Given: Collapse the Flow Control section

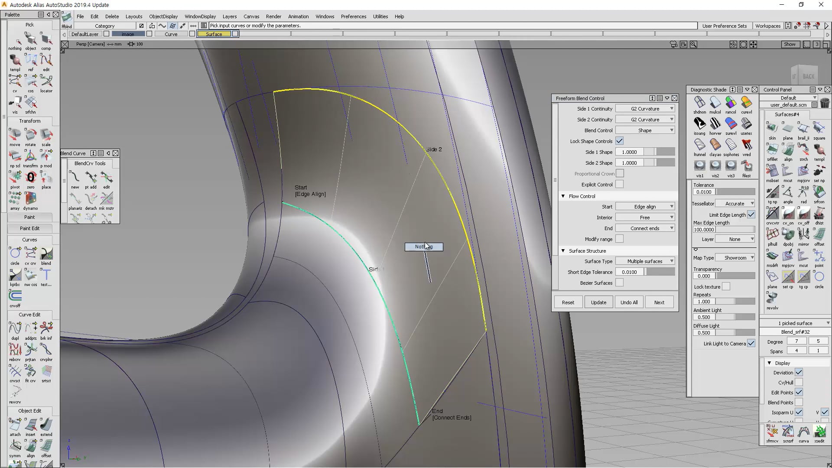Looking at the screenshot, I should click(x=563, y=196).
